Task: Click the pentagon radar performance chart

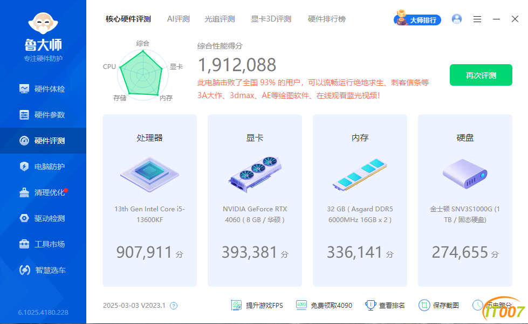Action: point(143,75)
